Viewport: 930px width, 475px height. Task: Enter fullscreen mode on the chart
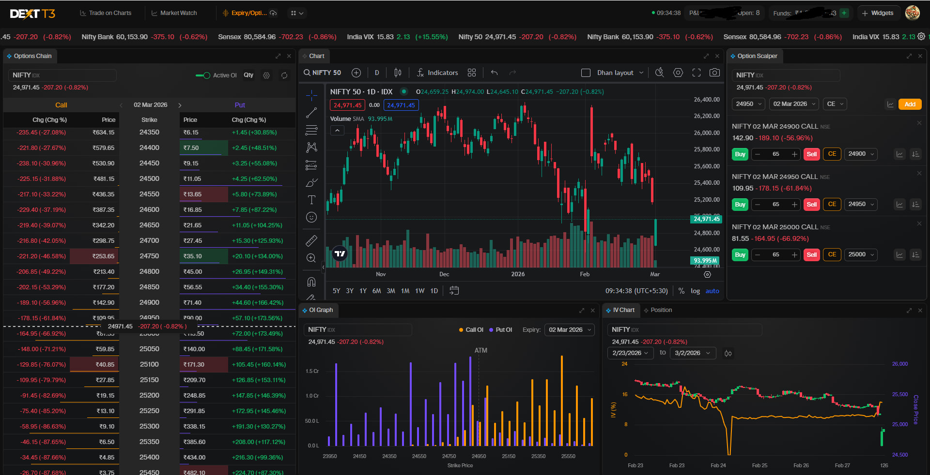tap(696, 73)
